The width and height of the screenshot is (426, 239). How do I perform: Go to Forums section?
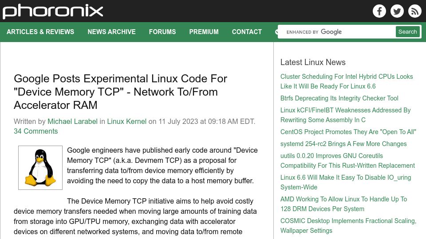tap(162, 32)
